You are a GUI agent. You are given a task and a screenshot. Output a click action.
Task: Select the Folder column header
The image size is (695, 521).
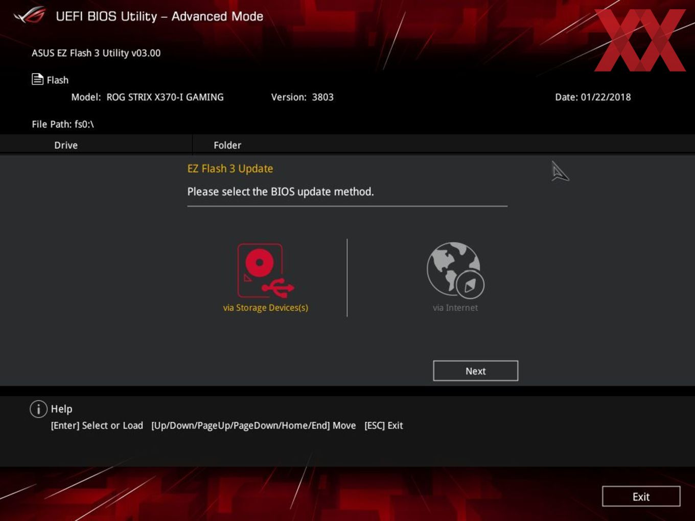[227, 145]
